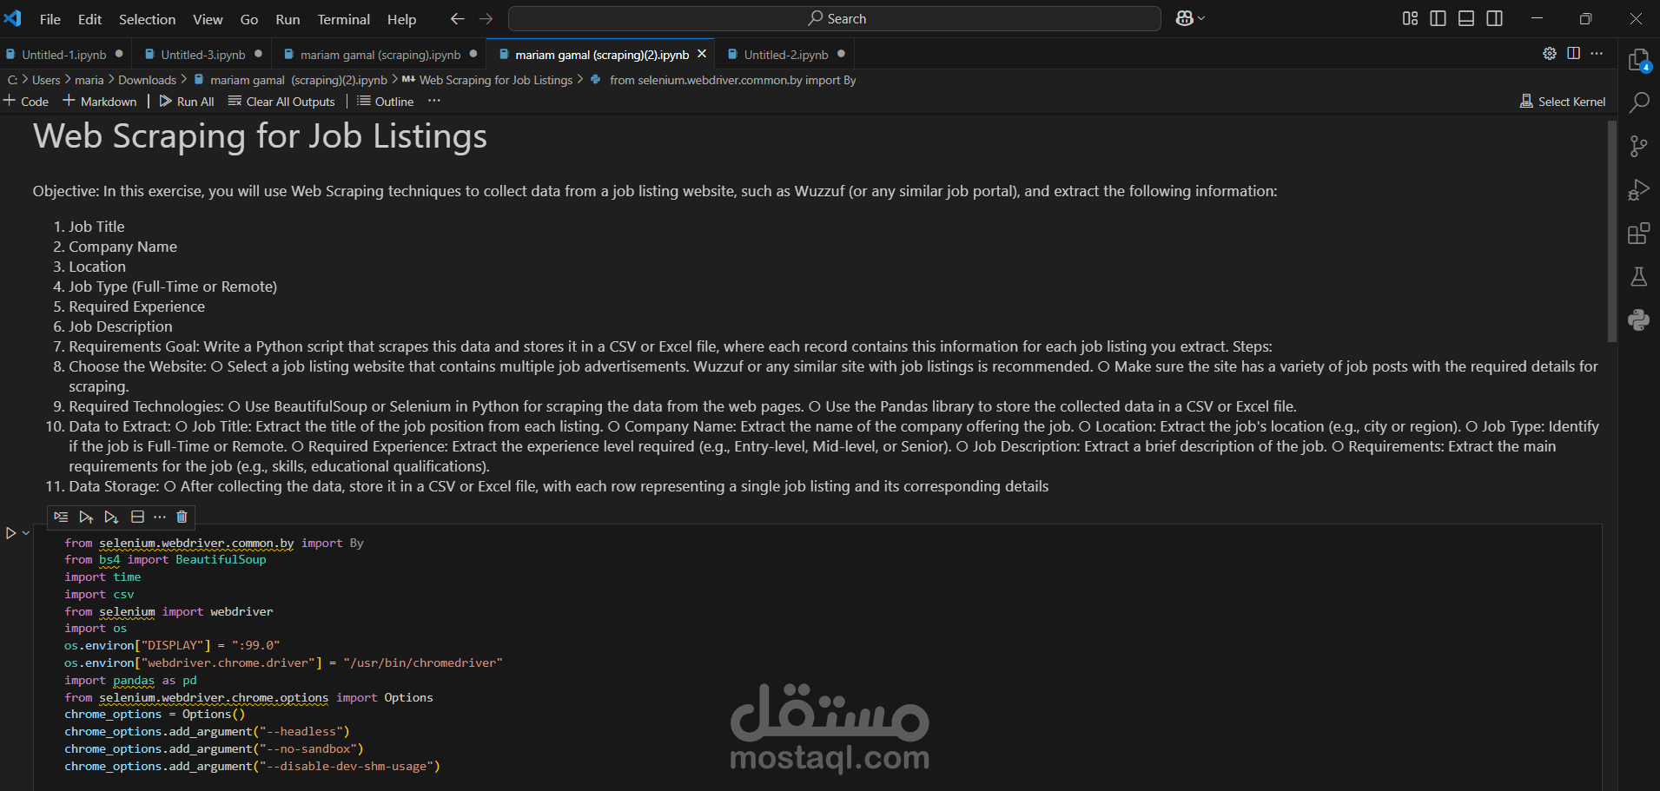
Task: Open the Source Control view
Action: click(1638, 147)
